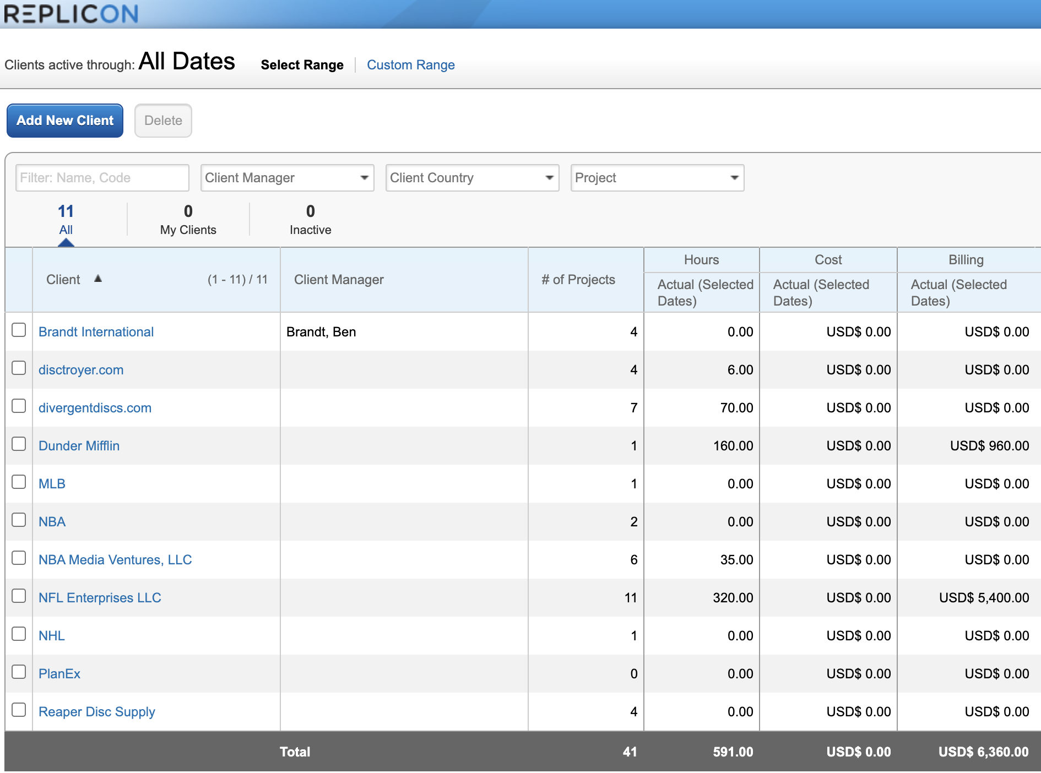
Task: Toggle the Reaper Disc Supply checkbox
Action: click(19, 710)
